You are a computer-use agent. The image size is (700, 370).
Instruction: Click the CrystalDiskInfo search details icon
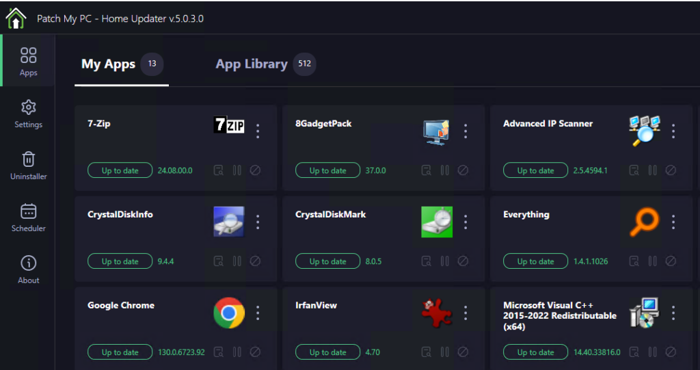tap(218, 261)
